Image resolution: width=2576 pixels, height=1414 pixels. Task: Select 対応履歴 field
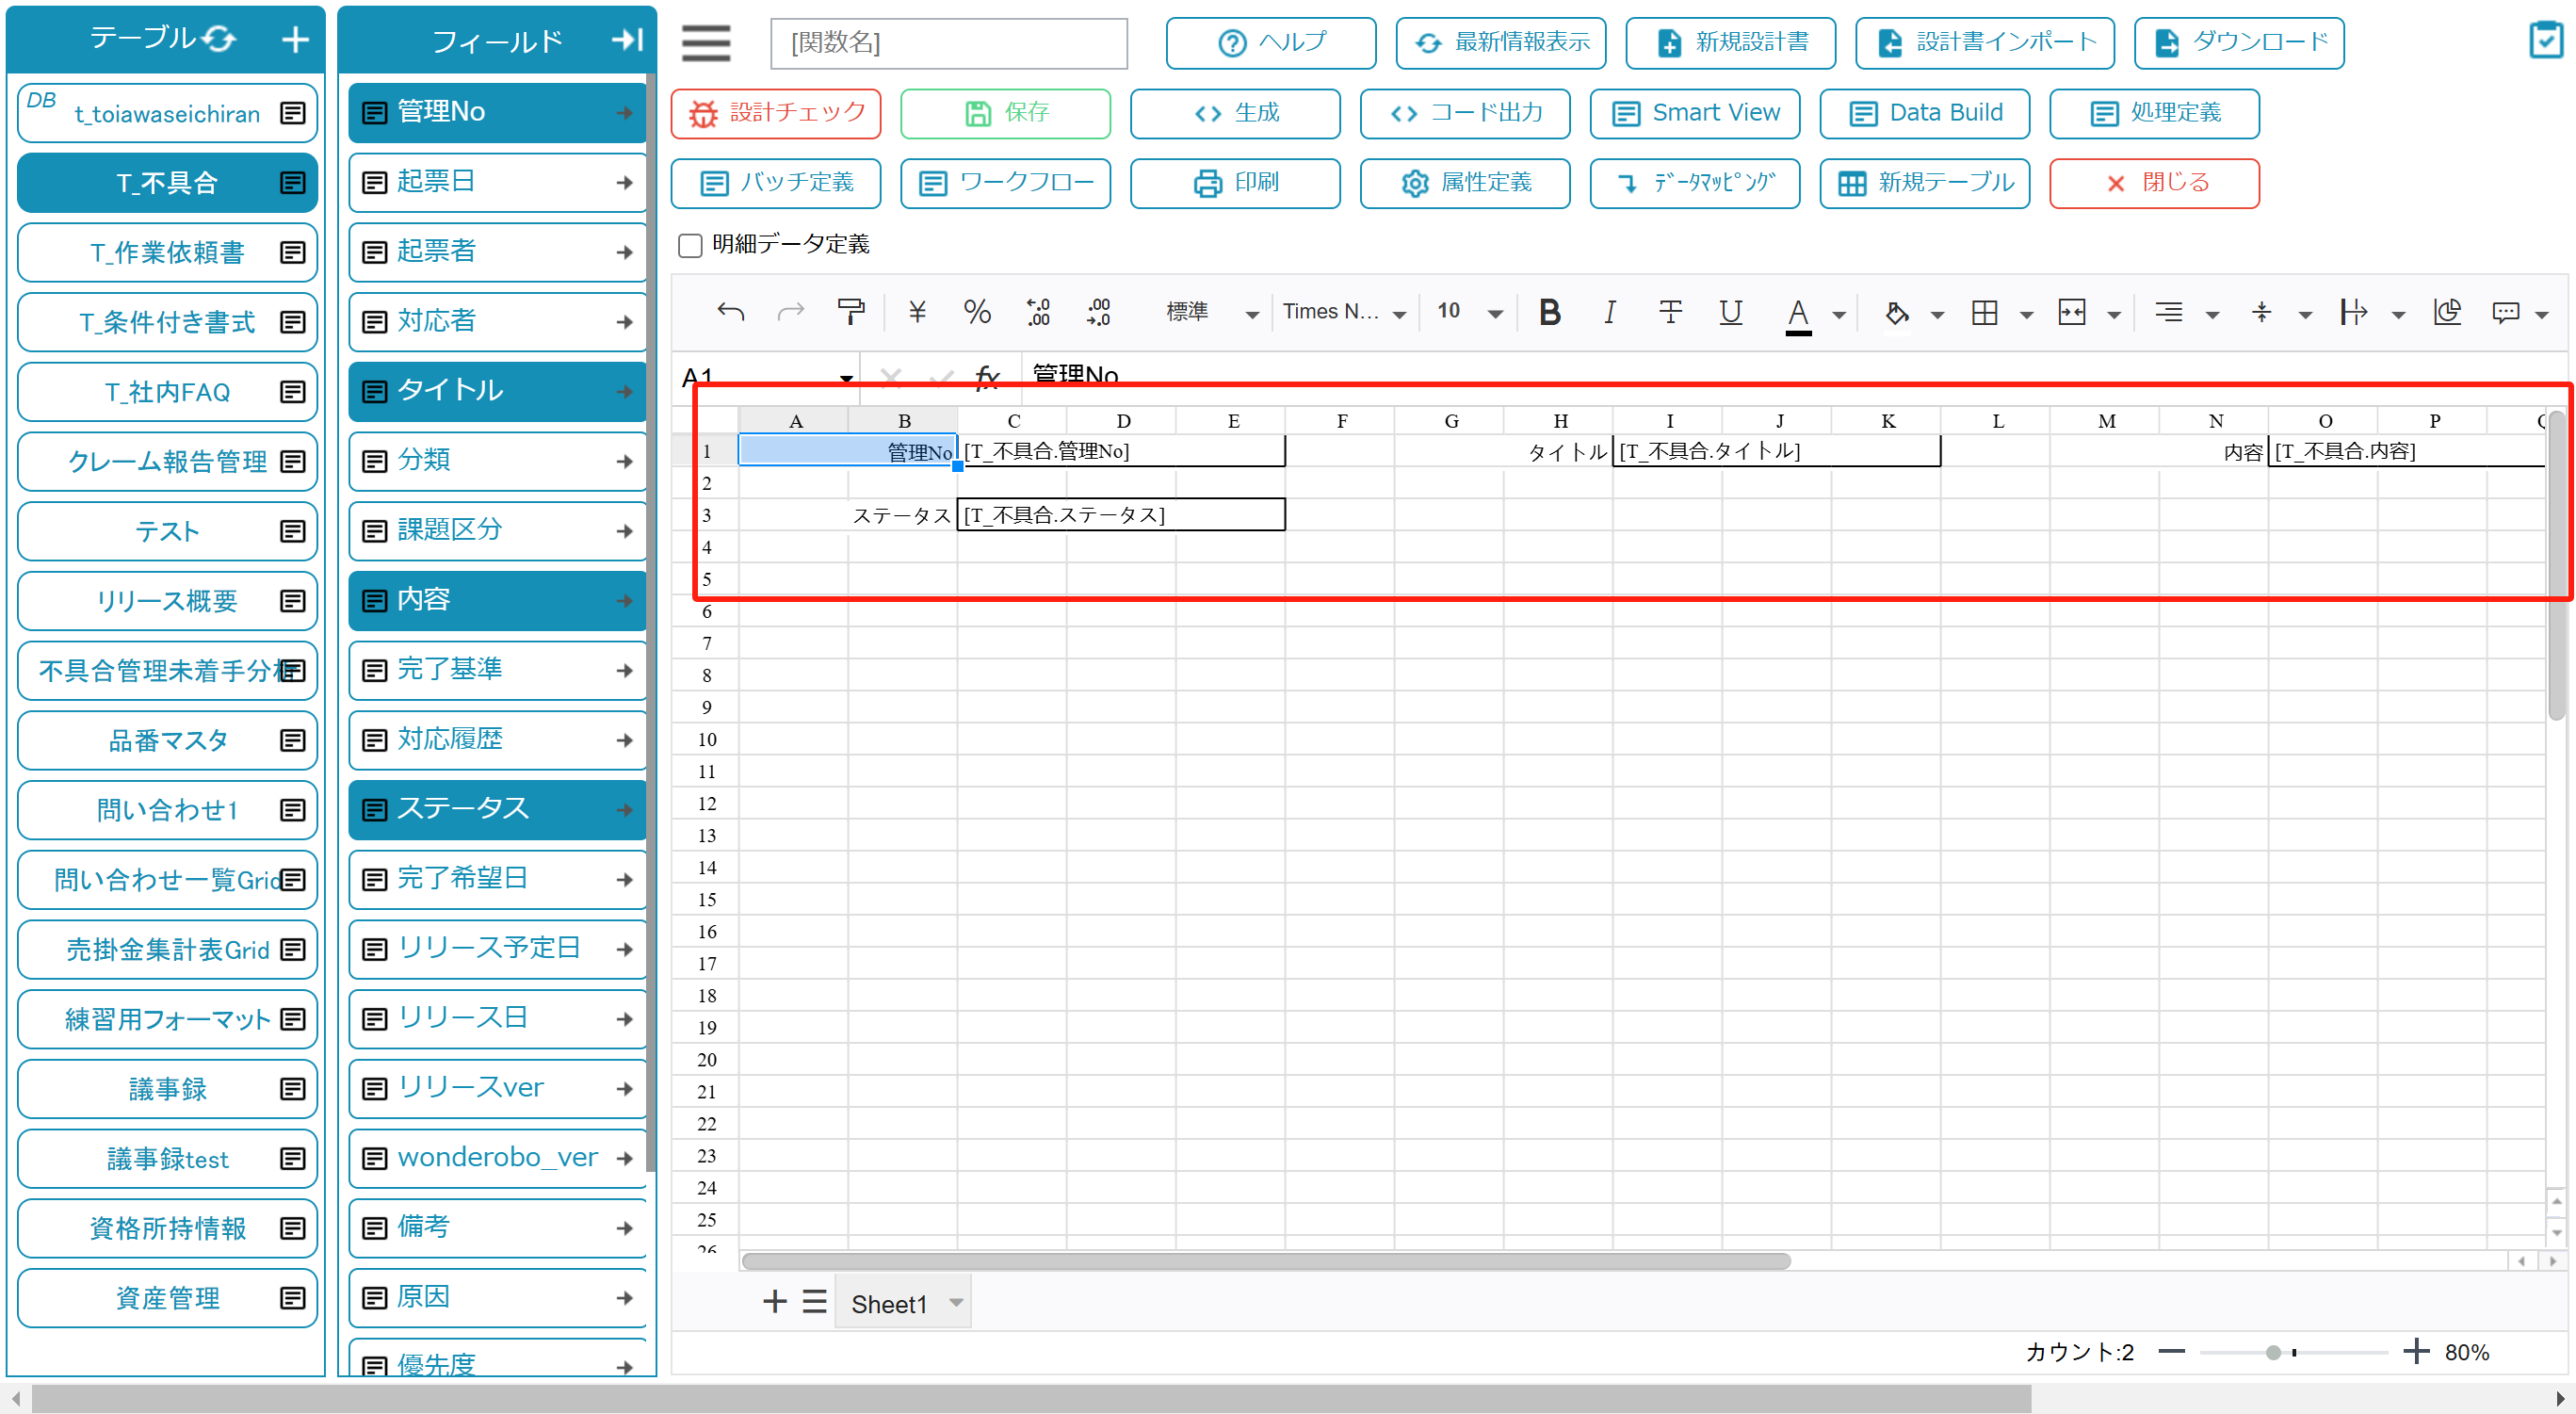point(497,740)
